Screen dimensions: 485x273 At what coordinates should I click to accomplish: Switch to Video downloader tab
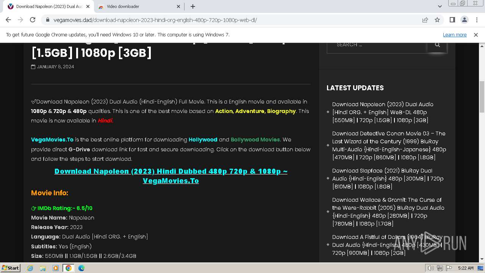pos(138,6)
